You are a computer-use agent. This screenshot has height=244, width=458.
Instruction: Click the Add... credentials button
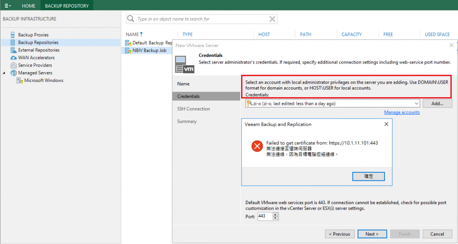[437, 103]
